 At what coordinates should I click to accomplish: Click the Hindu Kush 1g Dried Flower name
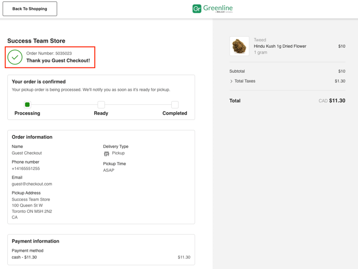280,46
